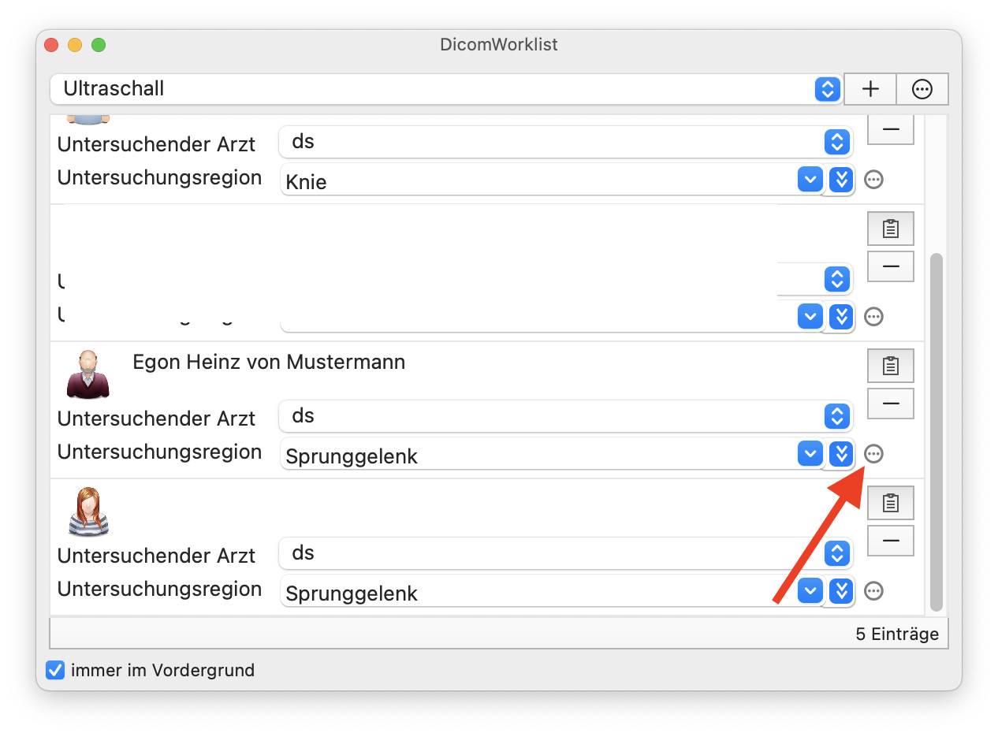Expand Knie region single-chevron dropdown
998x733 pixels.
[810, 180]
